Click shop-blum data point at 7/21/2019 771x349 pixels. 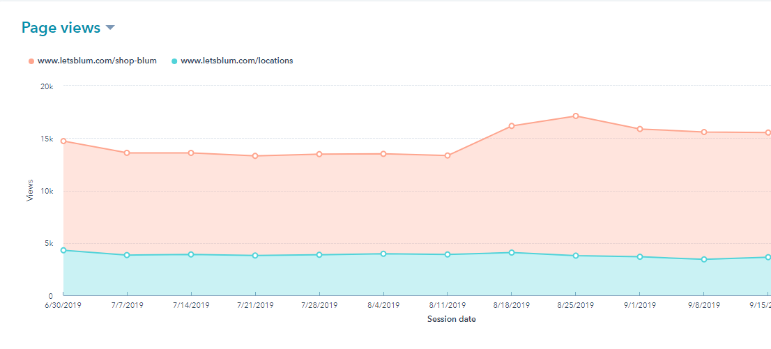(255, 156)
